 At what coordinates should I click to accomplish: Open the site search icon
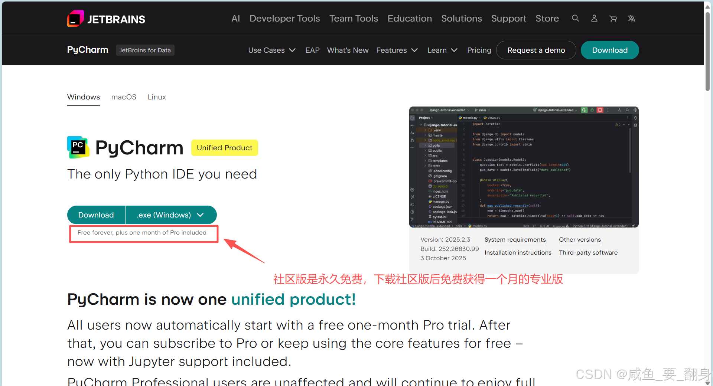point(575,18)
